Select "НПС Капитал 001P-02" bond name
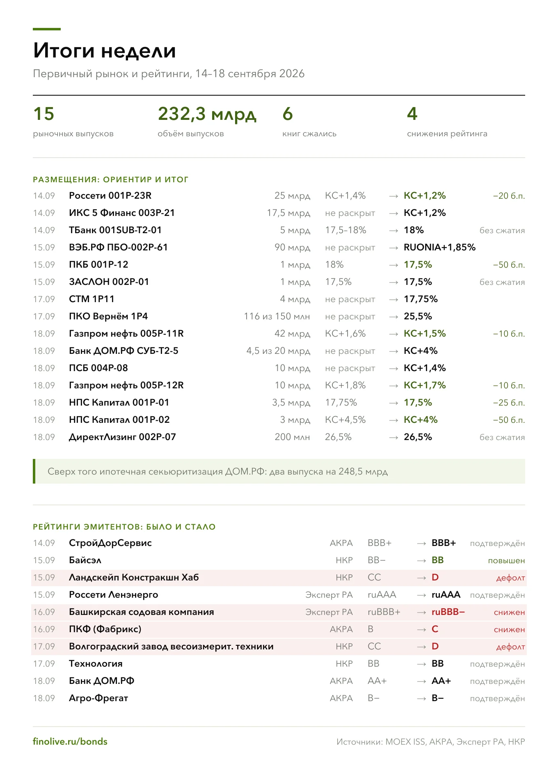558x766 pixels. (x=119, y=420)
